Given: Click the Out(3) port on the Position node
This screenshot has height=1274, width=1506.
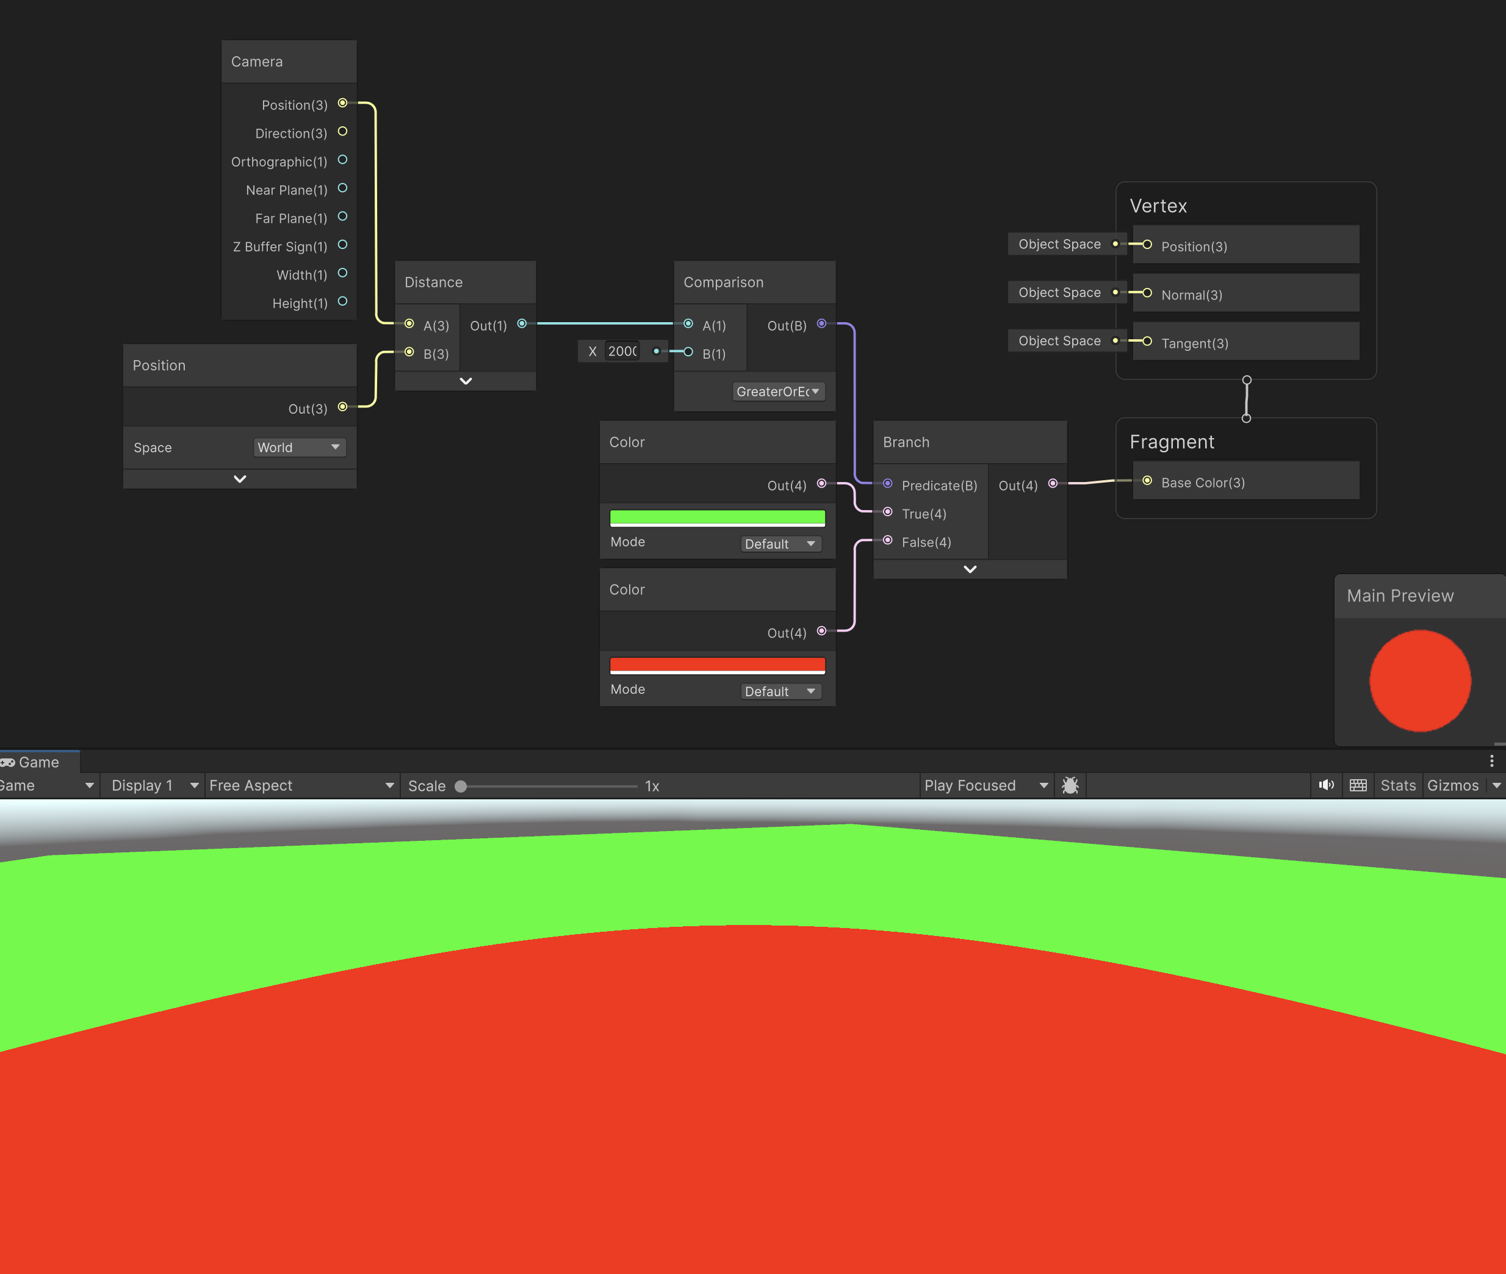Looking at the screenshot, I should click(344, 406).
